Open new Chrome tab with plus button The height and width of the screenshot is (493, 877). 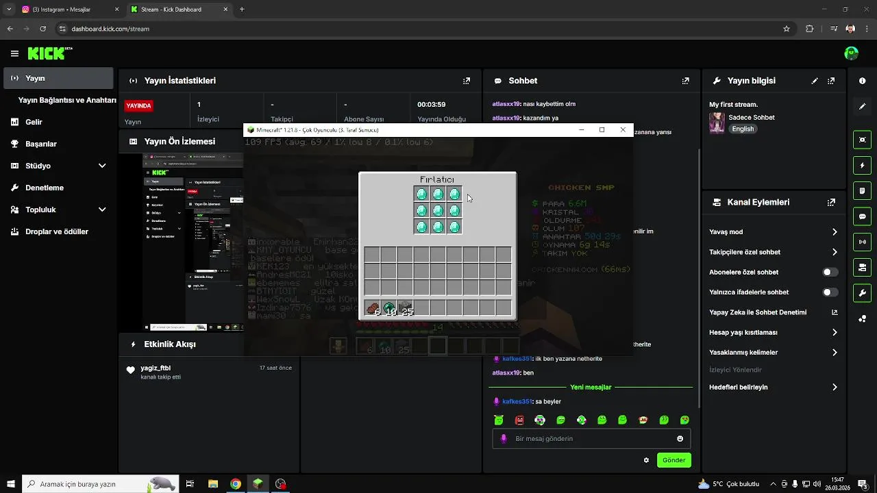pyautogui.click(x=242, y=10)
